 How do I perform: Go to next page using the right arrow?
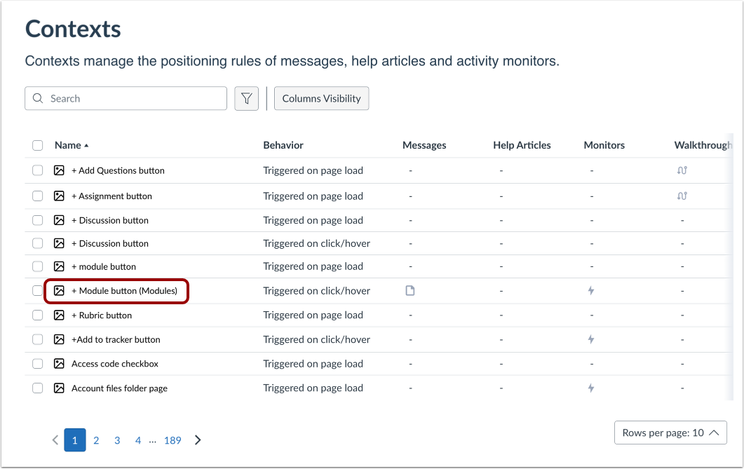[198, 440]
